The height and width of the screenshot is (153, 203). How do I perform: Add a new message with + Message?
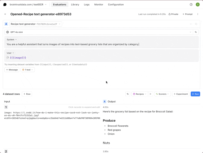point(12,70)
